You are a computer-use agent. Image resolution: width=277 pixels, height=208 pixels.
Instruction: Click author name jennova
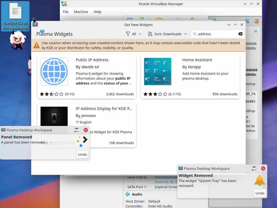(88, 116)
